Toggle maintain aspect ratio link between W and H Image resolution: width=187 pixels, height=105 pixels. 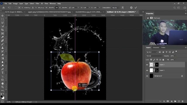tap(57, 8)
